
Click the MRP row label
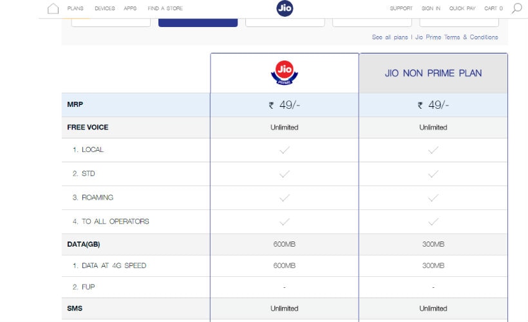75,104
